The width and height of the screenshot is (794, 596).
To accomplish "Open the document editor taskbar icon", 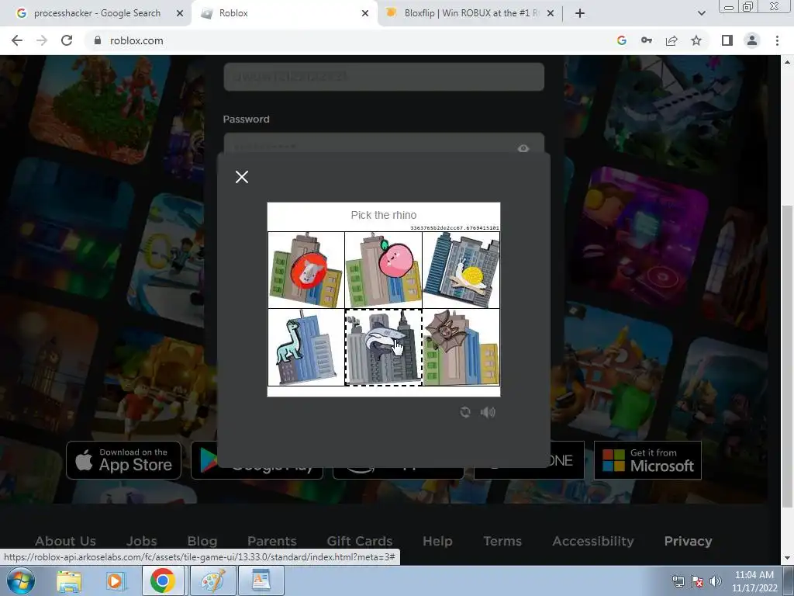I will 261,580.
